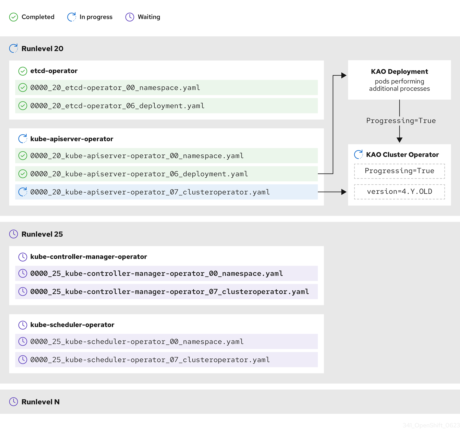Select kube-scheduler-operator 07_clusteroperator.yaml row
The image size is (460, 438).
point(166,360)
